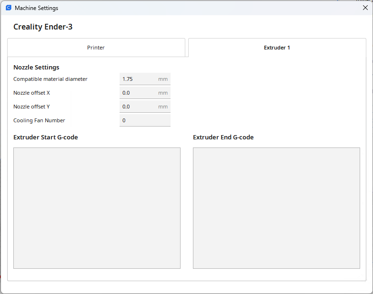Click the Extruder End G-code heading

(223, 137)
